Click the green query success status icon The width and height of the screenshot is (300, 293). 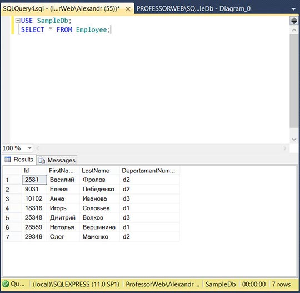point(6,284)
